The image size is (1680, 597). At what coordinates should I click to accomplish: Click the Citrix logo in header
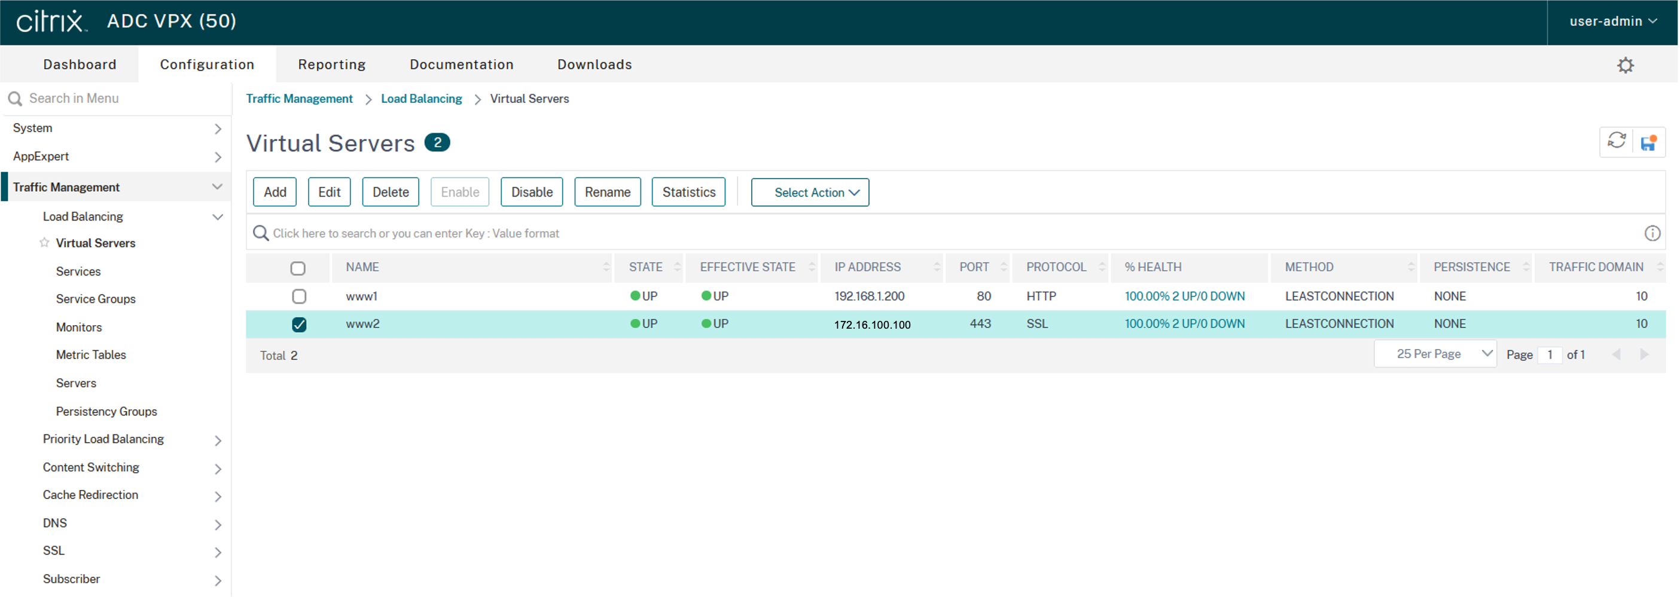pos(51,22)
